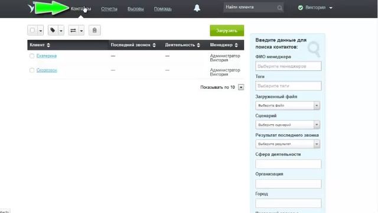Click the Менеджер column header
378x213 pixels.
pyautogui.click(x=221, y=45)
